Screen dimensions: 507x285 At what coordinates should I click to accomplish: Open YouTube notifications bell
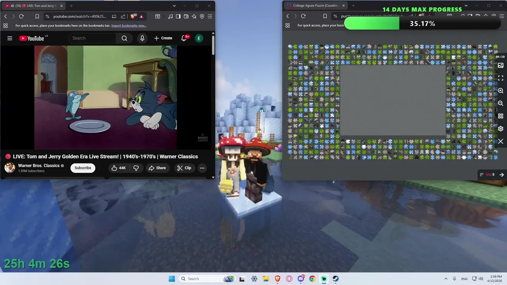184,38
